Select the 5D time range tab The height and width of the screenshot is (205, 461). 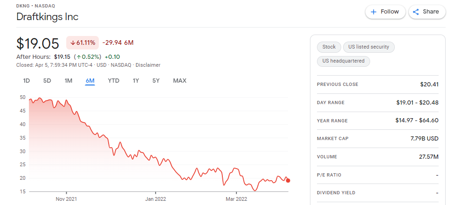click(x=47, y=81)
